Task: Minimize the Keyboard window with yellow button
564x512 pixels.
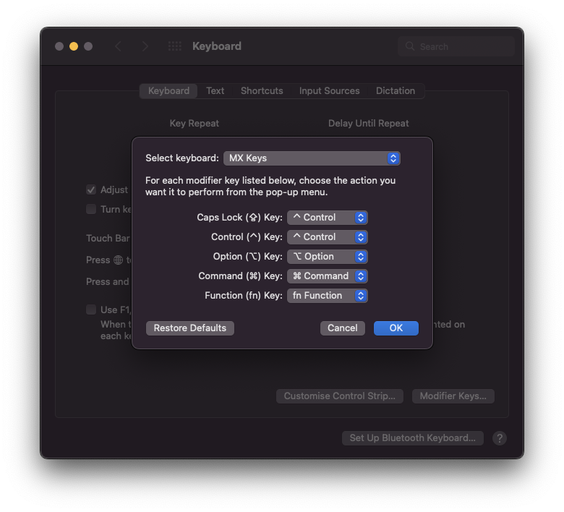Action: (x=74, y=46)
